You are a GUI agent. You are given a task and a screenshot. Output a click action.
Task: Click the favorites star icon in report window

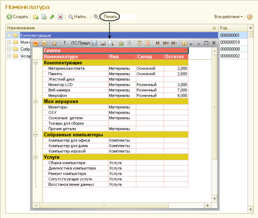click(54, 43)
